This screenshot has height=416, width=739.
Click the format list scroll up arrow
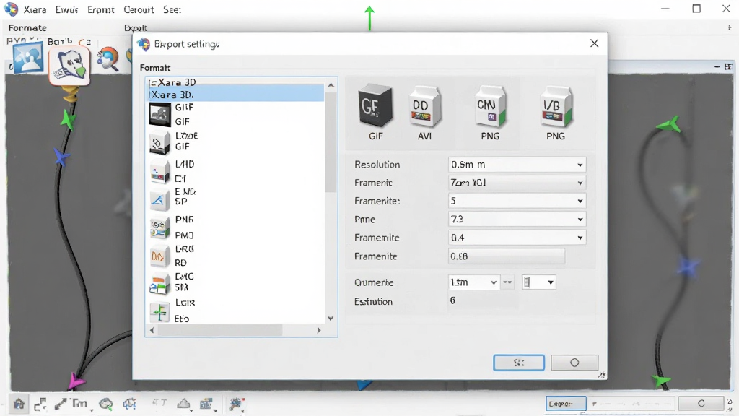click(x=331, y=85)
